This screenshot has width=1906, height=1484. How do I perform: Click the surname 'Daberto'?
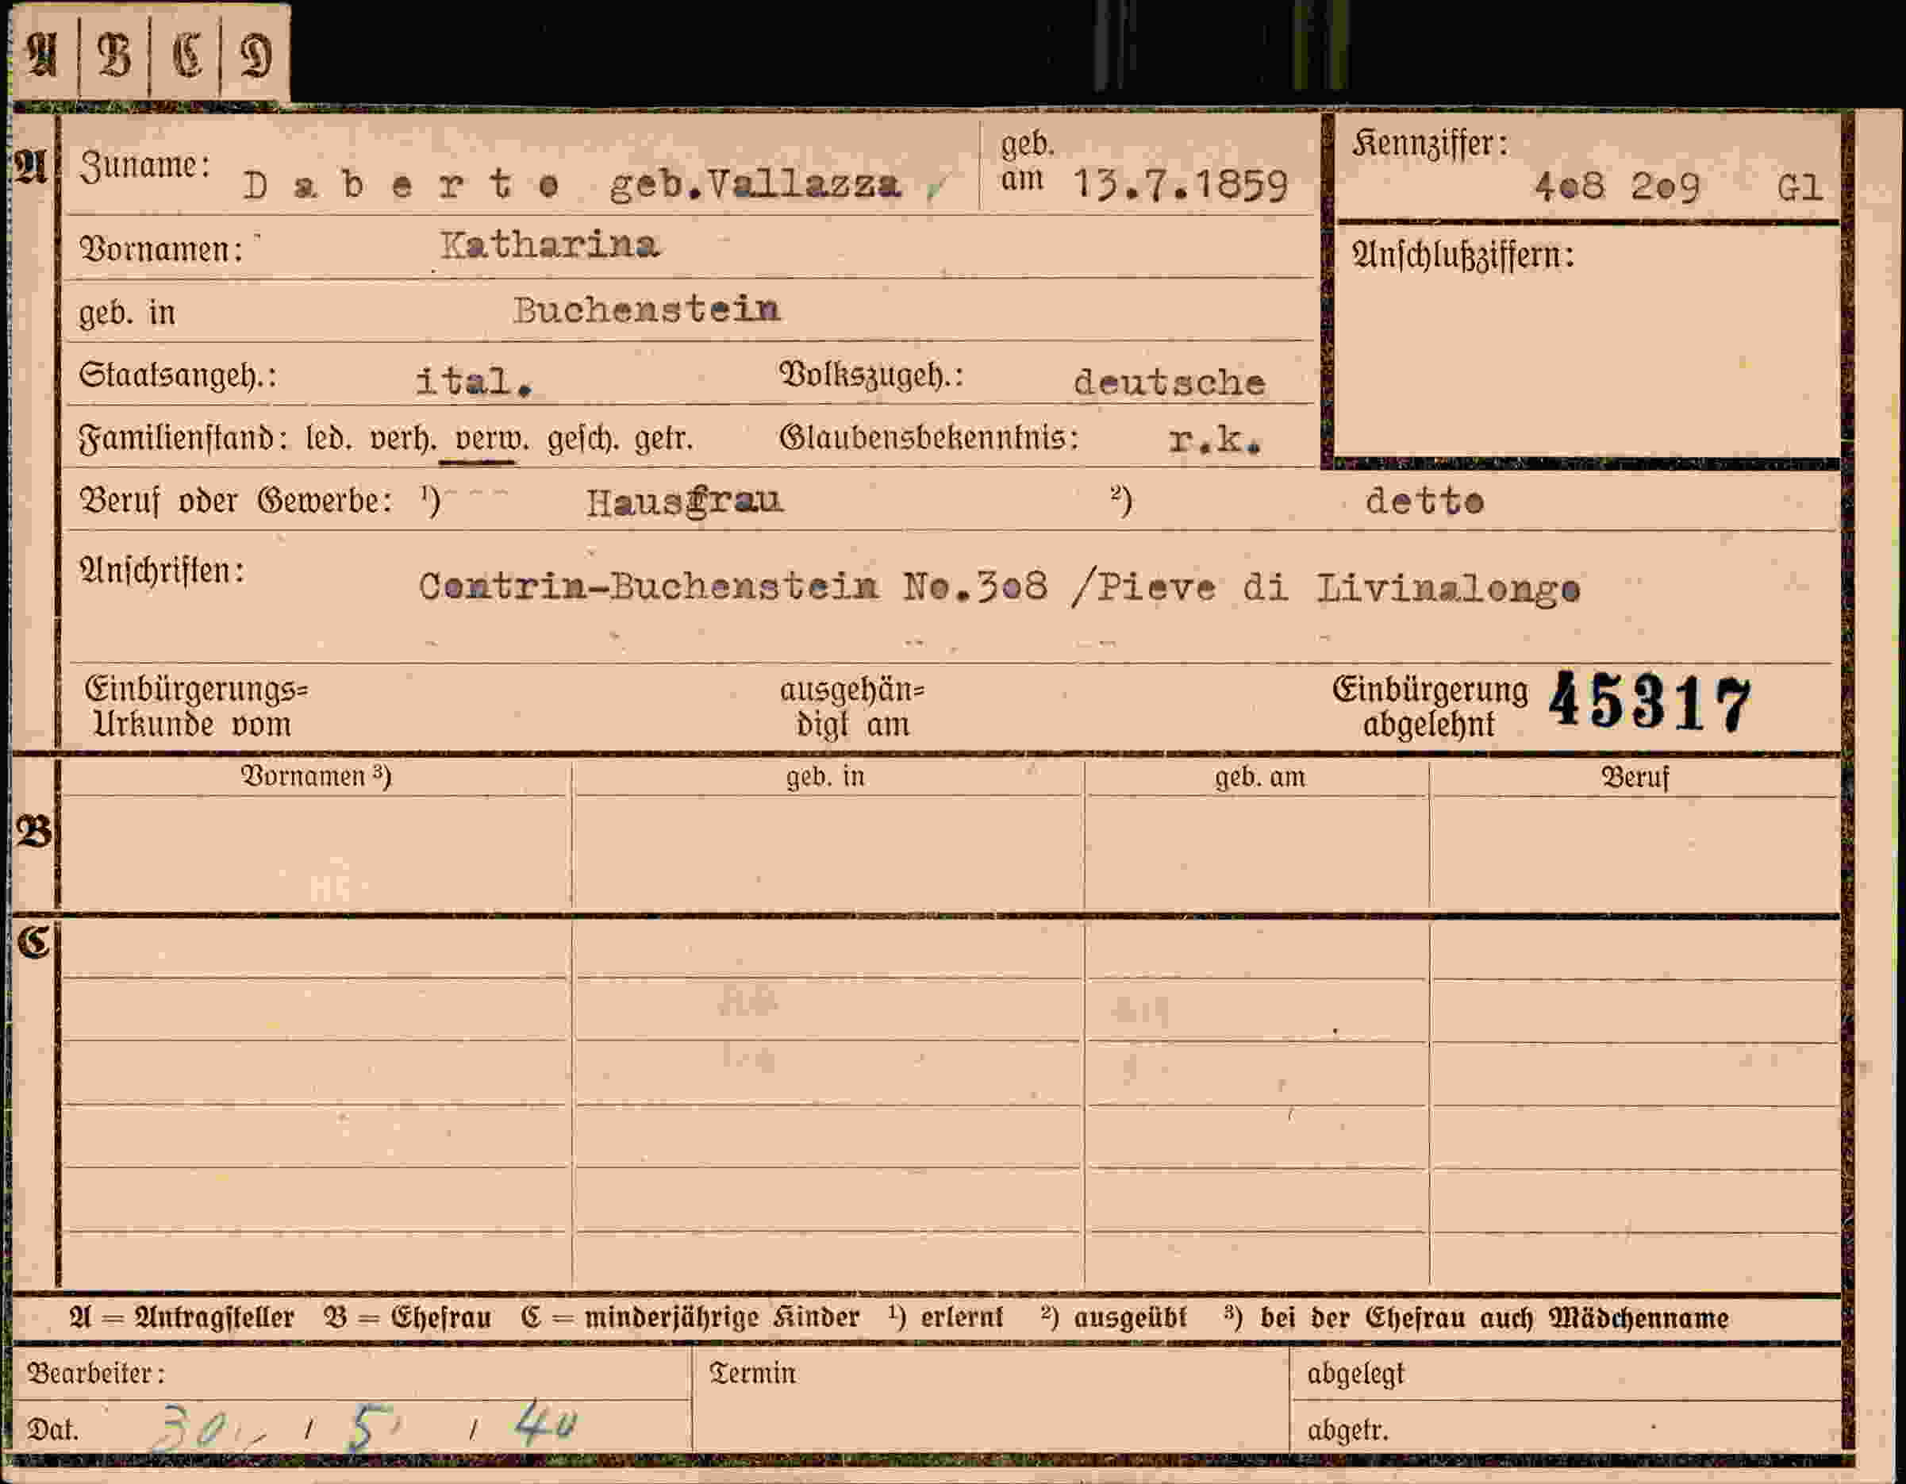402,185
